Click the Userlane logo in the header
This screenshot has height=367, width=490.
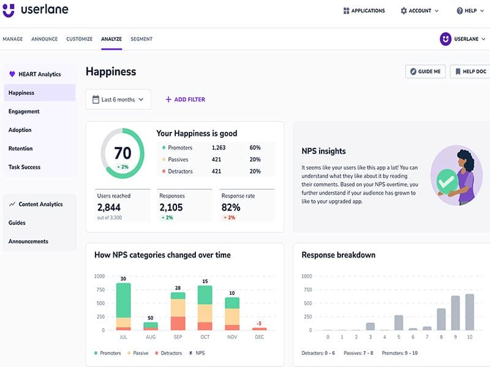[x=36, y=10]
